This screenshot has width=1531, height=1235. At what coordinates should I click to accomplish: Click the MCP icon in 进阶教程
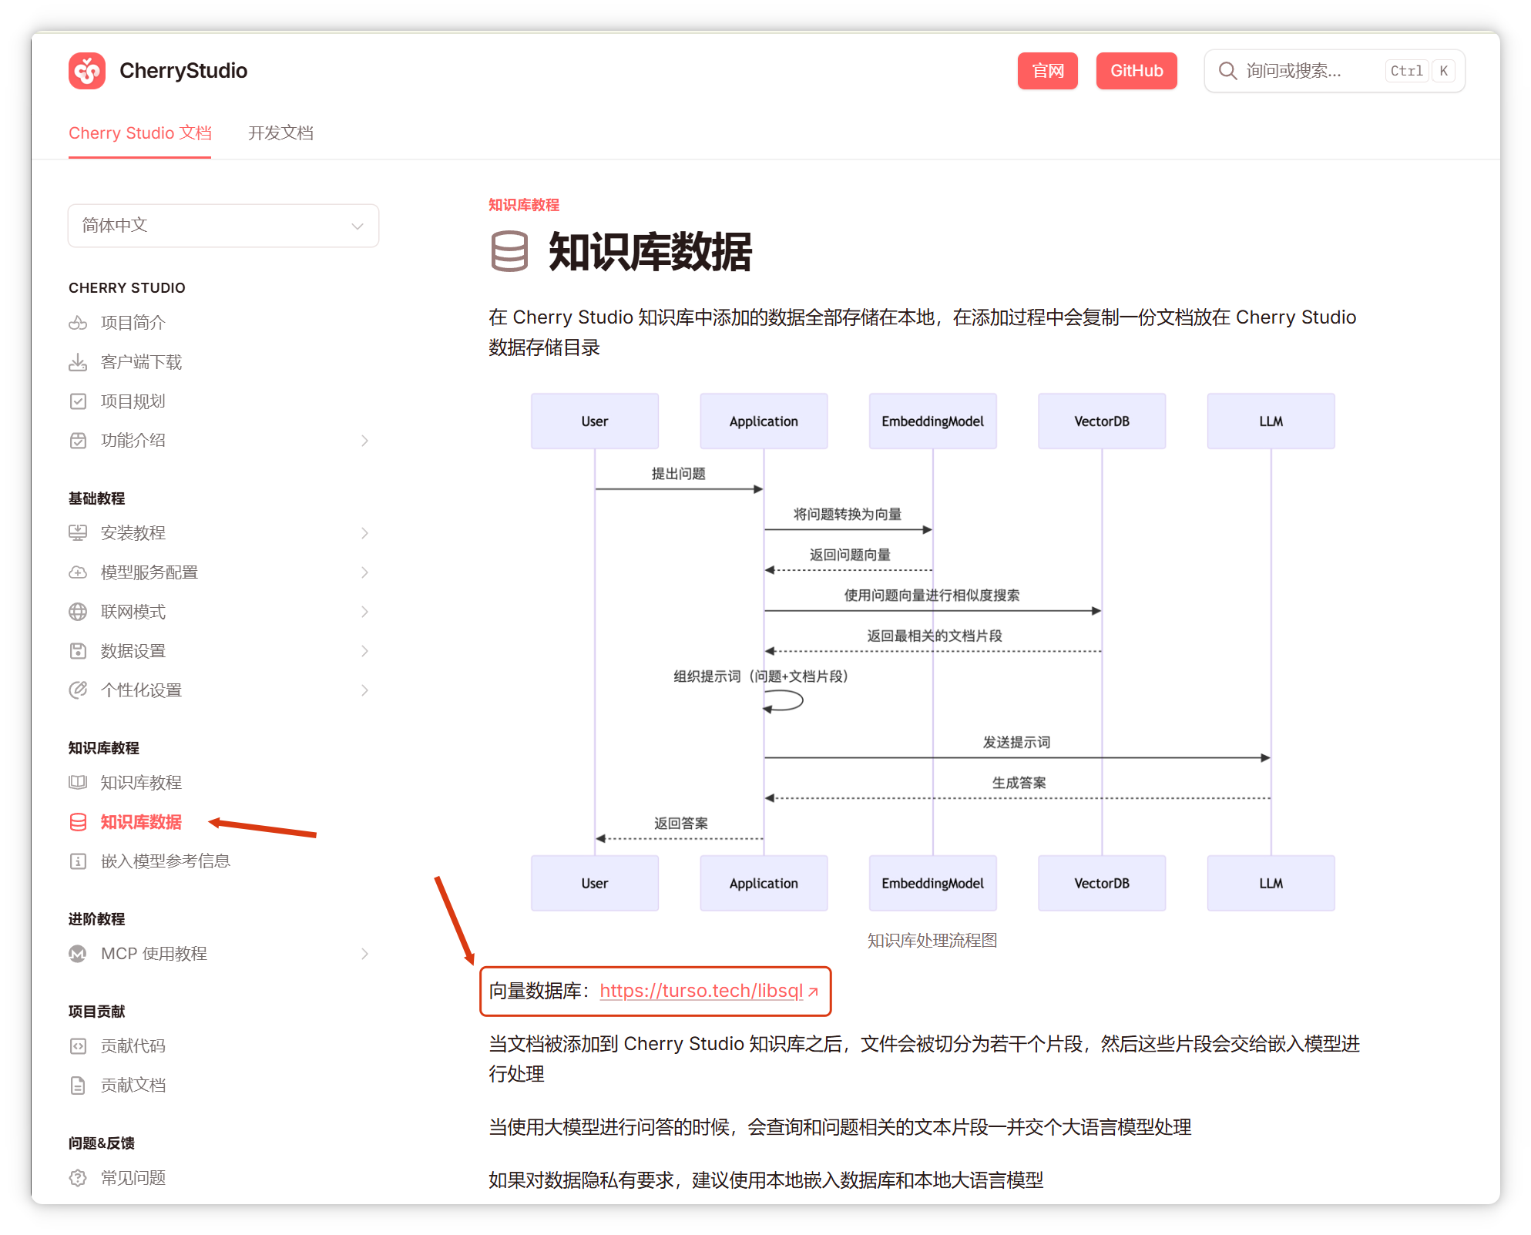coord(78,954)
